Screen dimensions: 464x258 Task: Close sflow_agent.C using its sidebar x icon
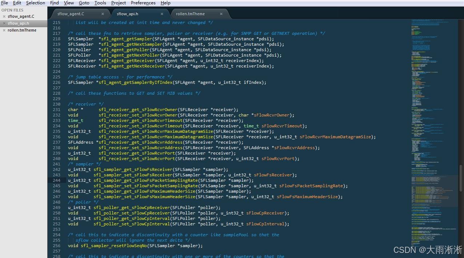4,16
